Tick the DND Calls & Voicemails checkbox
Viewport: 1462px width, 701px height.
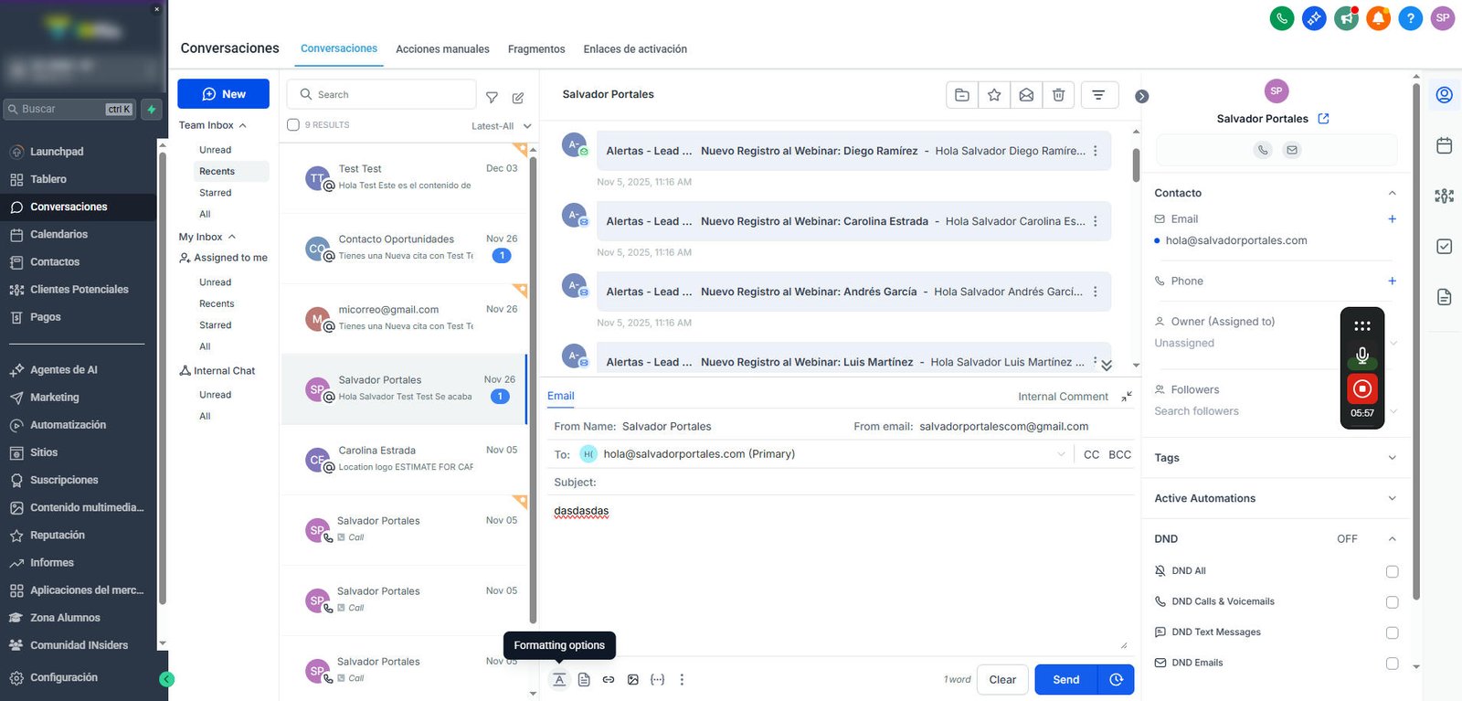pyautogui.click(x=1393, y=602)
